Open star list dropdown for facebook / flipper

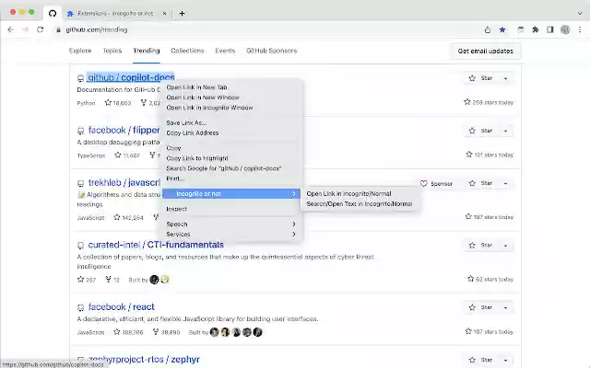506,131
